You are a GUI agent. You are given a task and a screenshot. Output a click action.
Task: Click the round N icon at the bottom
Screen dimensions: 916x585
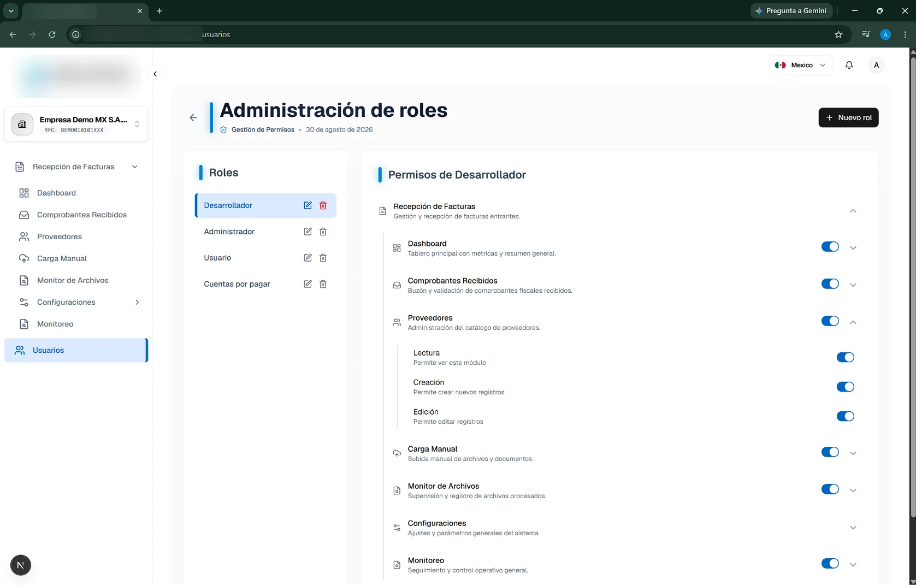pyautogui.click(x=21, y=565)
